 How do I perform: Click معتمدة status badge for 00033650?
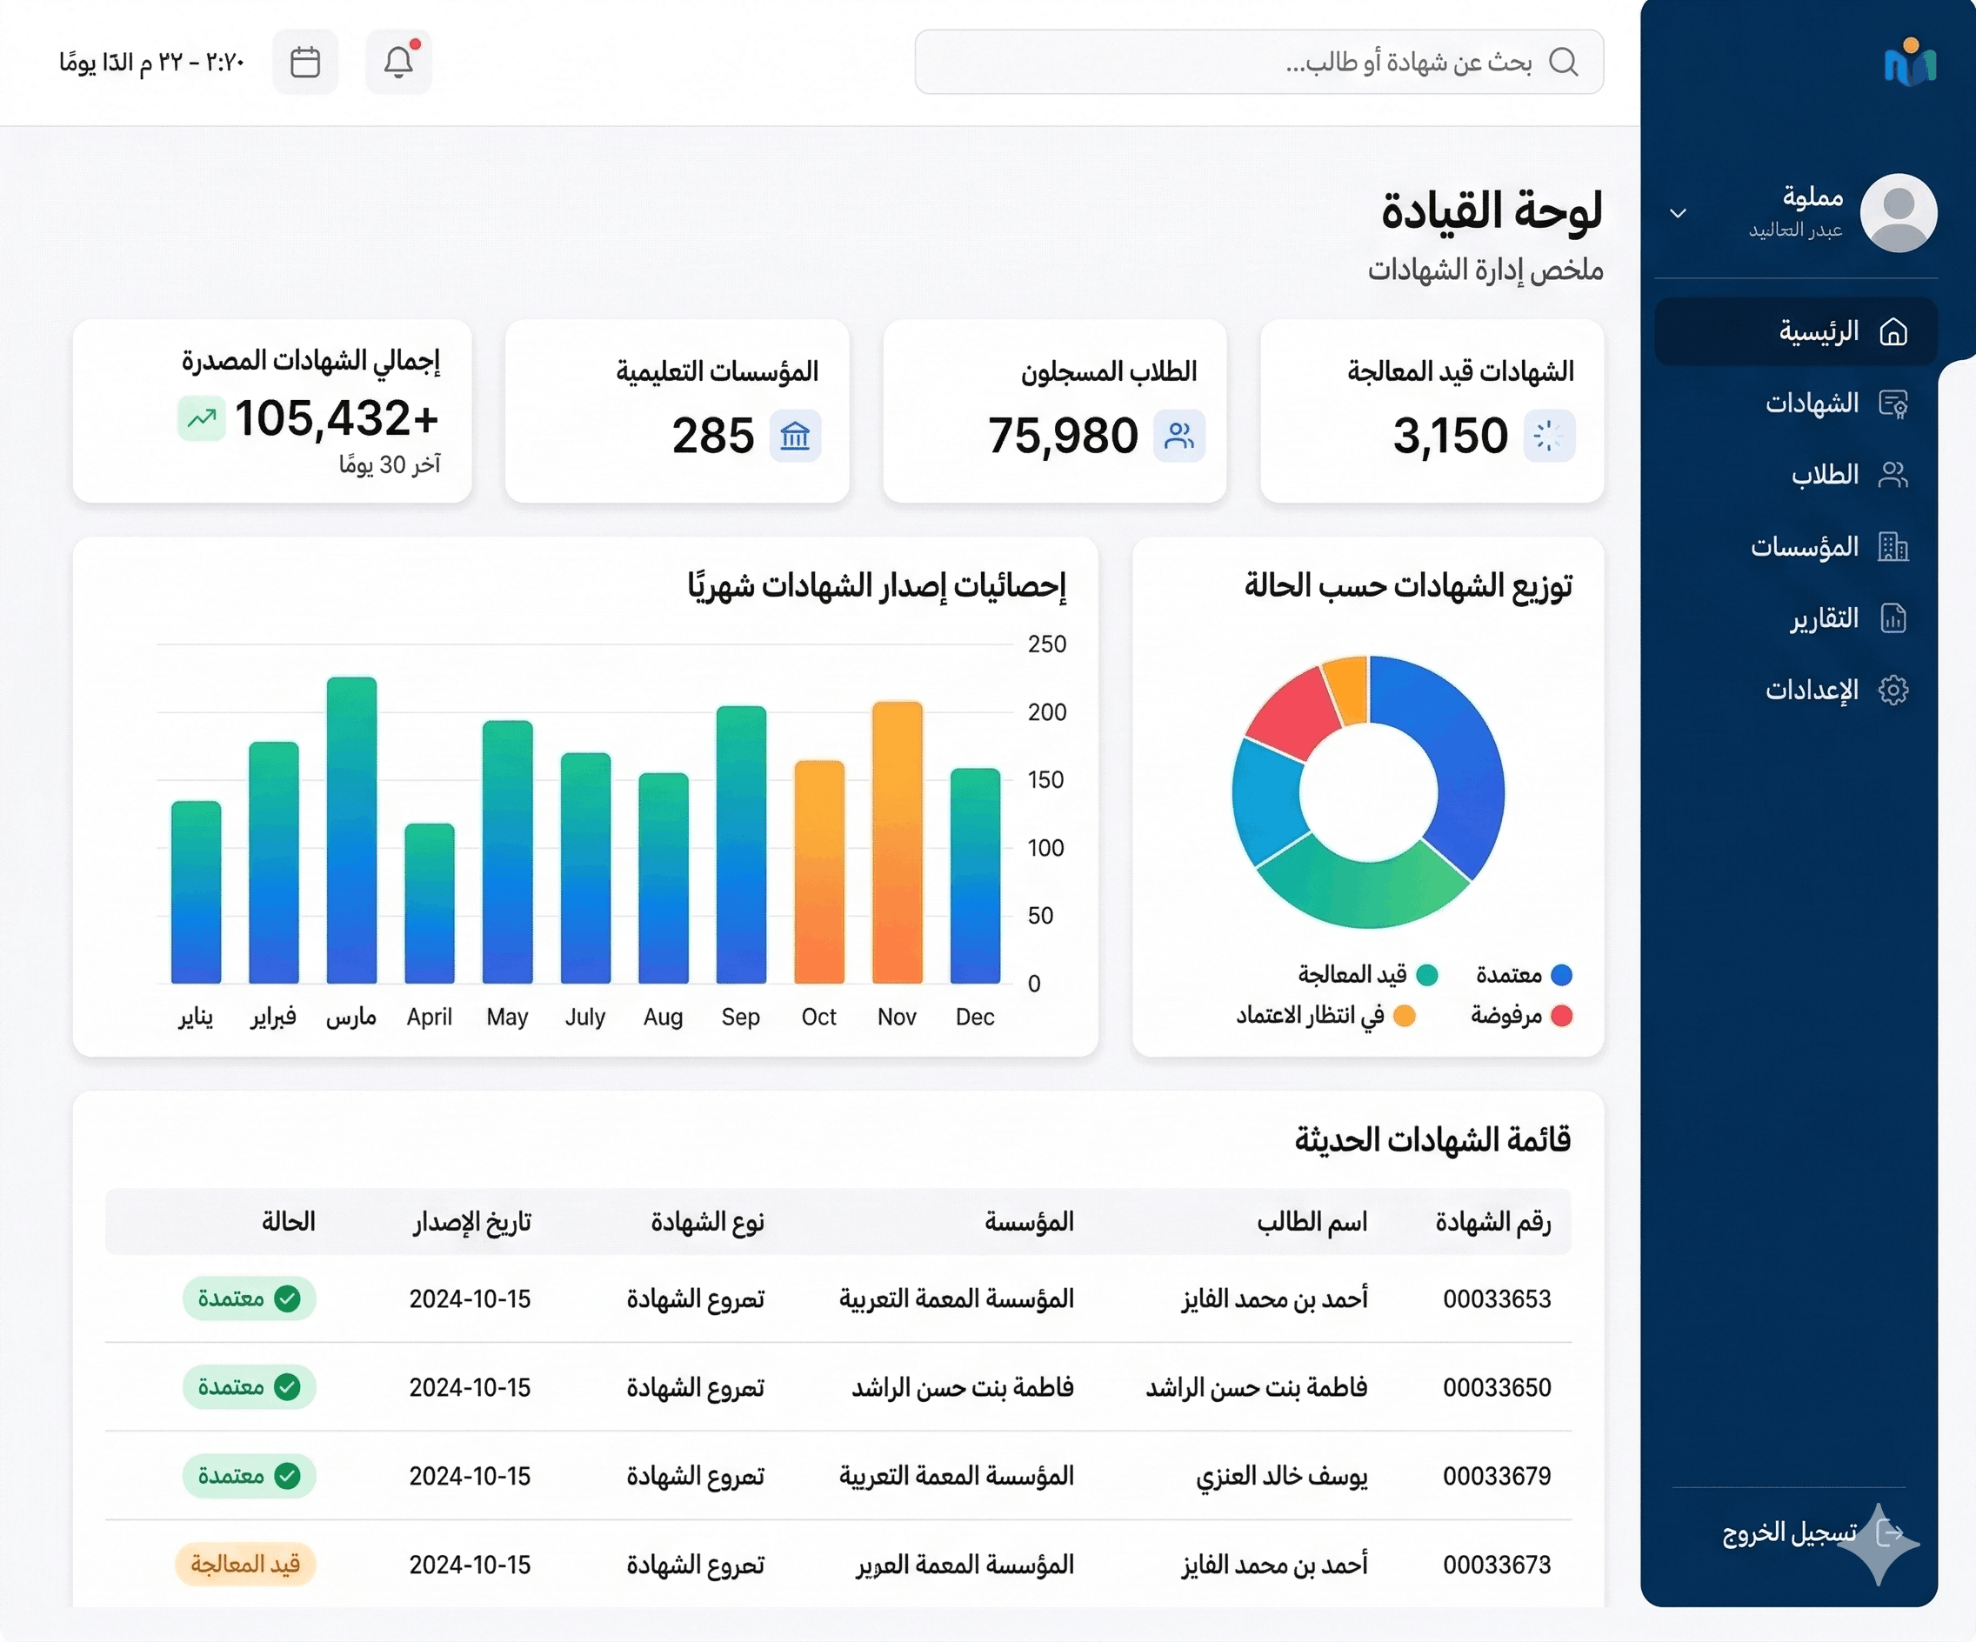(x=250, y=1387)
